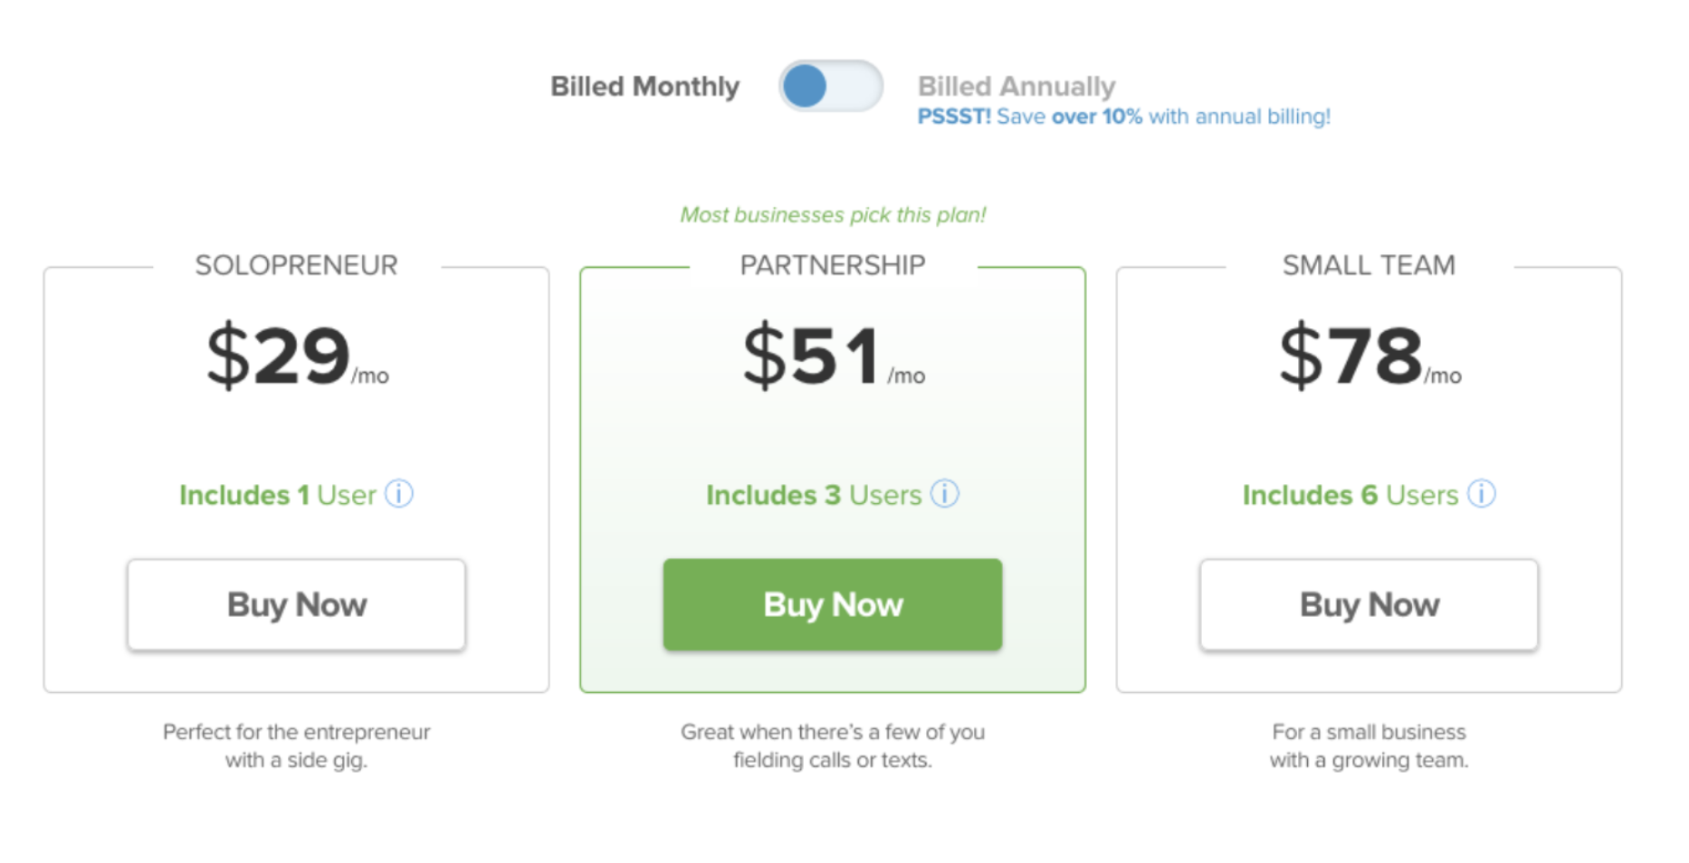
Task: Click the annual billing savings text
Action: click(1123, 117)
